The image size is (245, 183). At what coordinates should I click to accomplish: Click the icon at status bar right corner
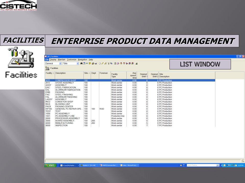tap(243, 161)
